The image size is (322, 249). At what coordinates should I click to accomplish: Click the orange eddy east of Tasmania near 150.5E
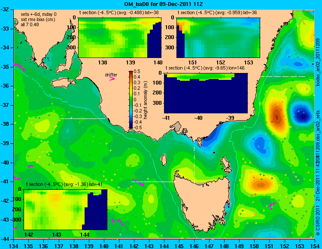point(261,184)
